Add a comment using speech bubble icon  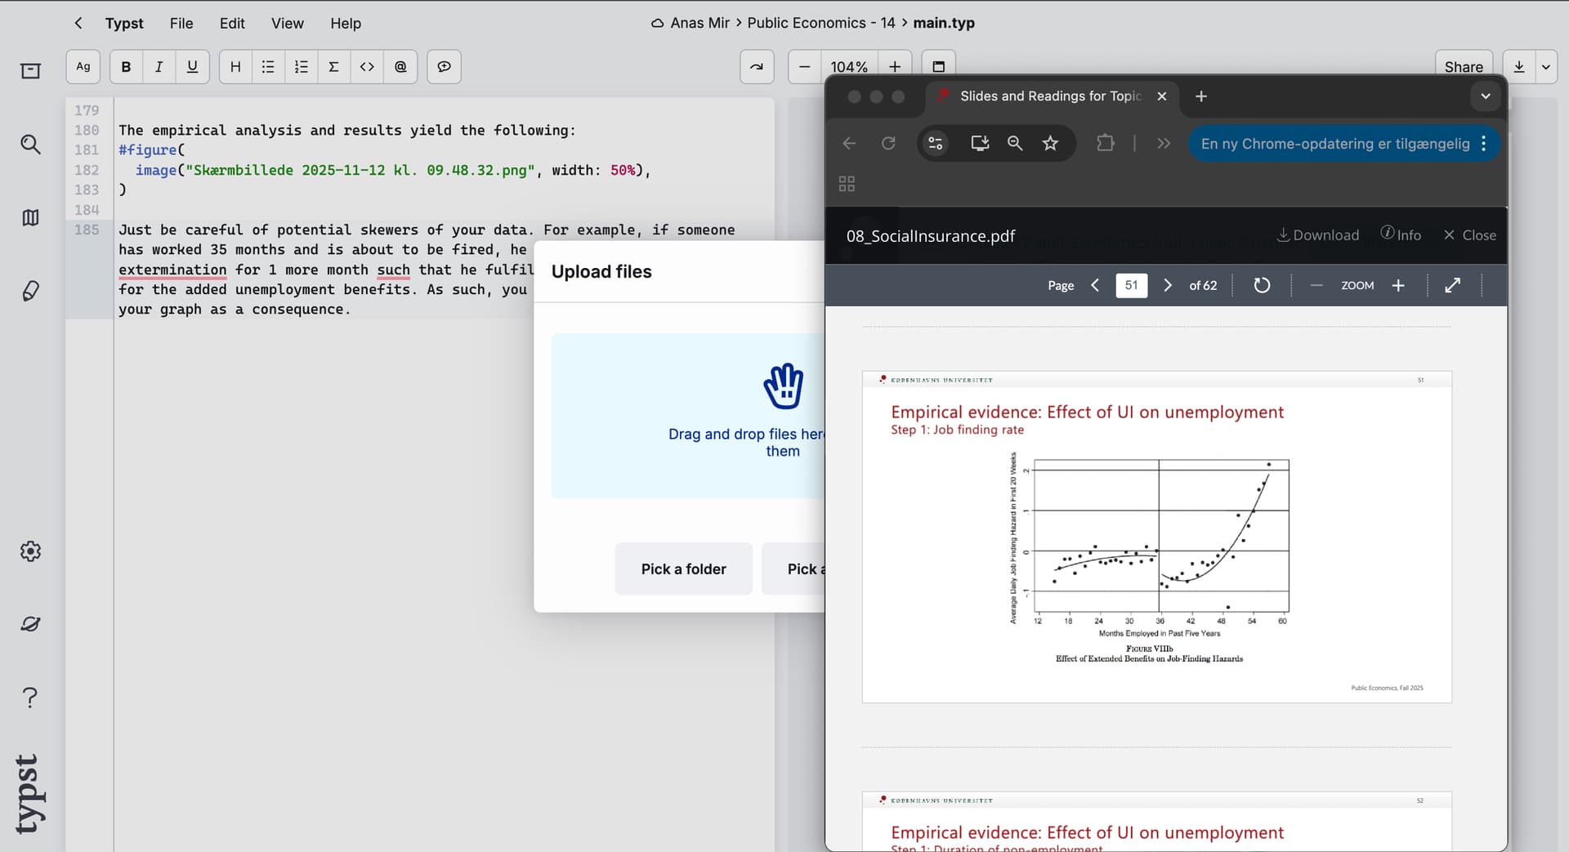coord(444,67)
